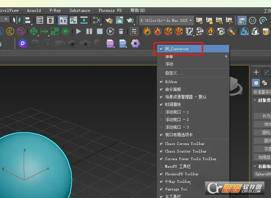Toggle 视口布局选项卡 checkbox
The image size is (271, 198).
[x=161, y=135]
